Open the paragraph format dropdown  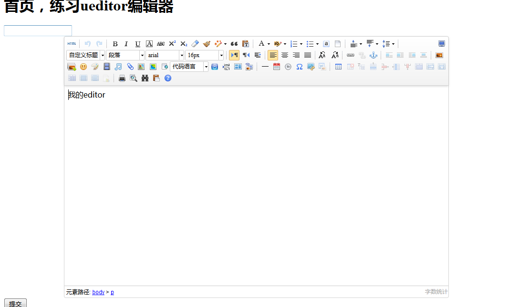(x=125, y=55)
